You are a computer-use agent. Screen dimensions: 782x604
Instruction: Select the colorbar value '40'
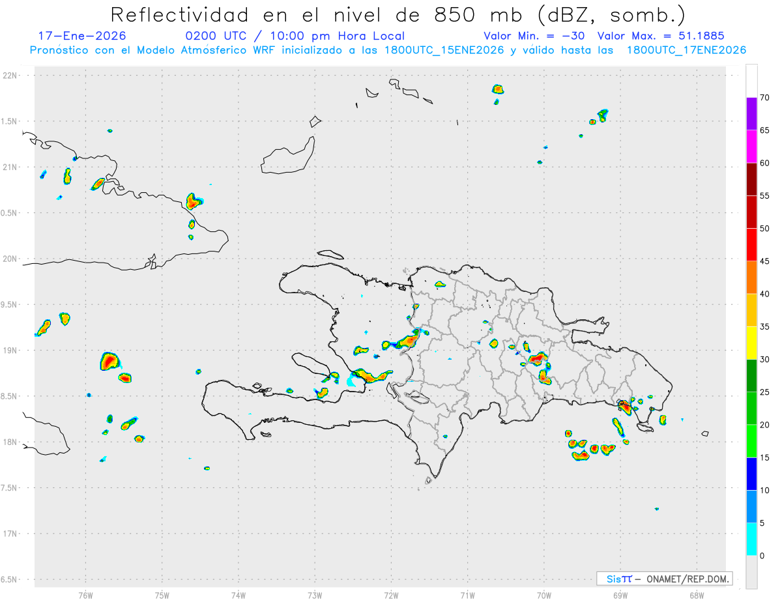pyautogui.click(x=765, y=294)
